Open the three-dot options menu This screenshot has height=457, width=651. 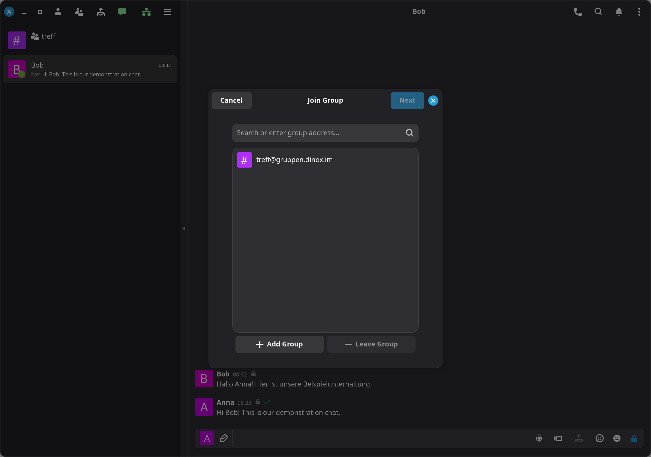coord(639,12)
